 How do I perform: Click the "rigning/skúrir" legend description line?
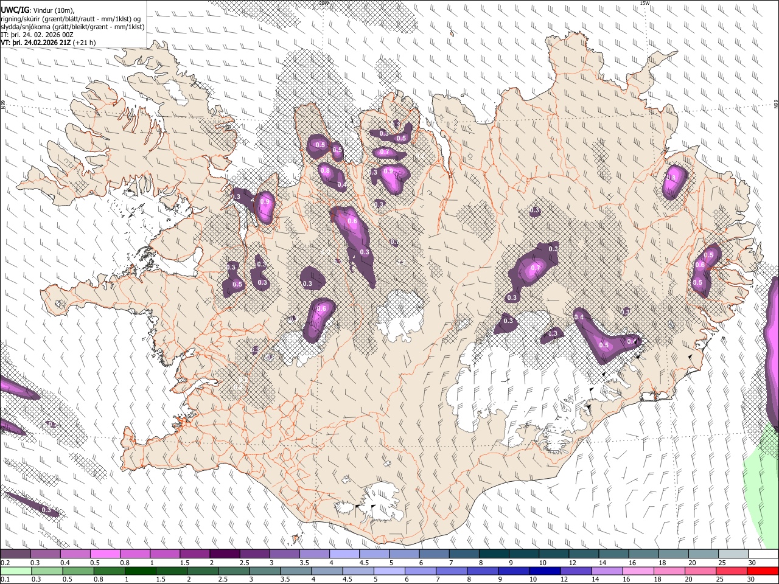point(71,18)
